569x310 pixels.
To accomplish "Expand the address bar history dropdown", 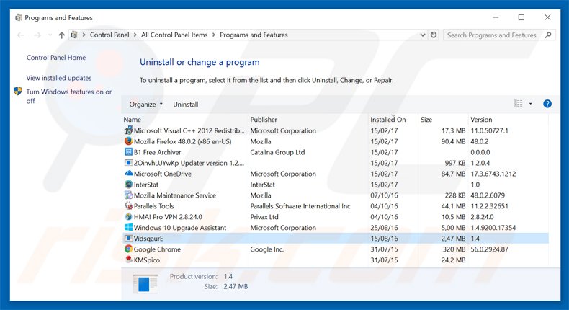I will coord(423,35).
